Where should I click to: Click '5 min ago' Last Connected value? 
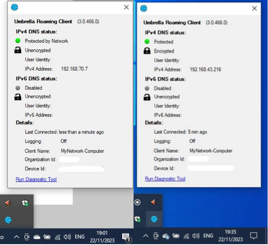point(198,132)
